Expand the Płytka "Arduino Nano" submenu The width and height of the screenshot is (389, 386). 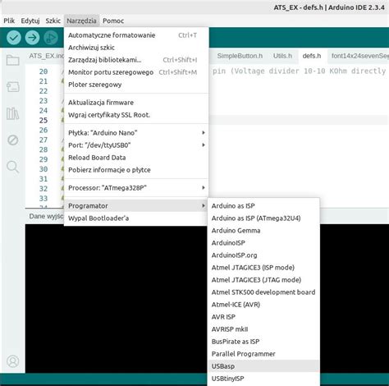point(136,133)
